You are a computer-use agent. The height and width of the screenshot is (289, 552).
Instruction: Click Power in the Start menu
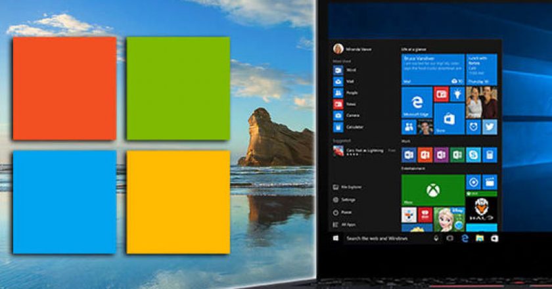tap(342, 212)
